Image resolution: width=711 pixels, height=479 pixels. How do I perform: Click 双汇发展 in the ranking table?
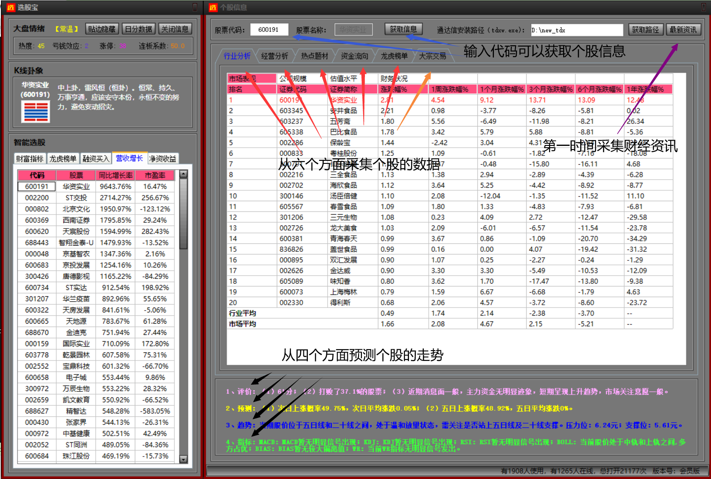[x=343, y=260]
